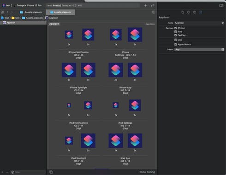Click the remove asset minus button
Screen dimensions: 226x175
point(7,172)
